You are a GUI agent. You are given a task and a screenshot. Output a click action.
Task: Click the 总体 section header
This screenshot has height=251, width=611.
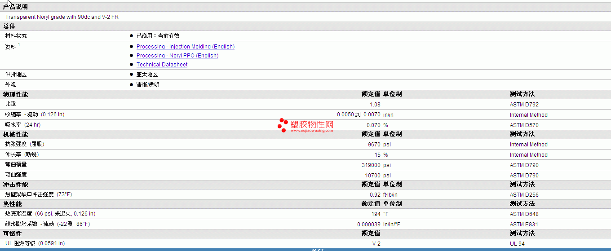click(x=9, y=26)
